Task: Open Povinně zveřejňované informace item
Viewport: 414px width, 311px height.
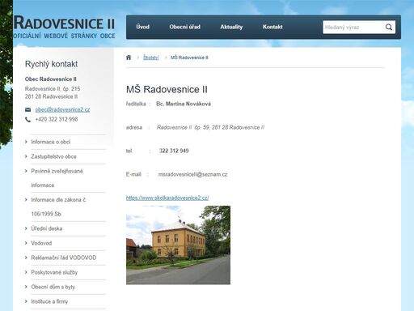Action: point(57,178)
